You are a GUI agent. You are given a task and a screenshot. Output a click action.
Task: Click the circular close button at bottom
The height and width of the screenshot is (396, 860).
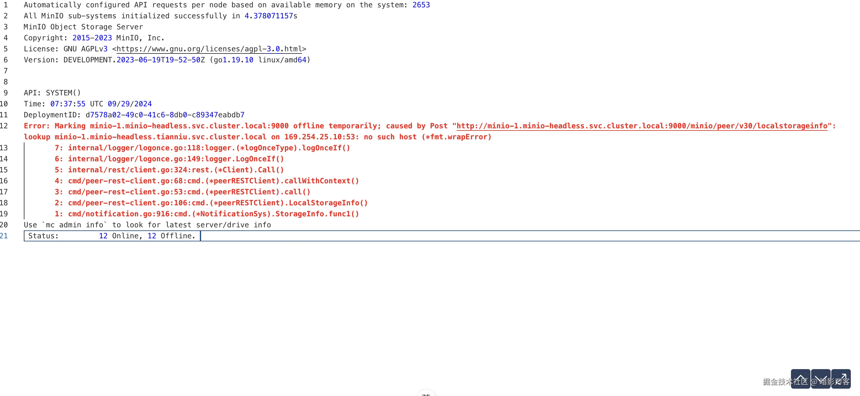[x=426, y=394]
